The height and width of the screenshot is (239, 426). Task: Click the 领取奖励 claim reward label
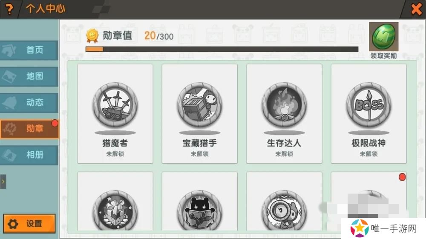pyautogui.click(x=384, y=56)
